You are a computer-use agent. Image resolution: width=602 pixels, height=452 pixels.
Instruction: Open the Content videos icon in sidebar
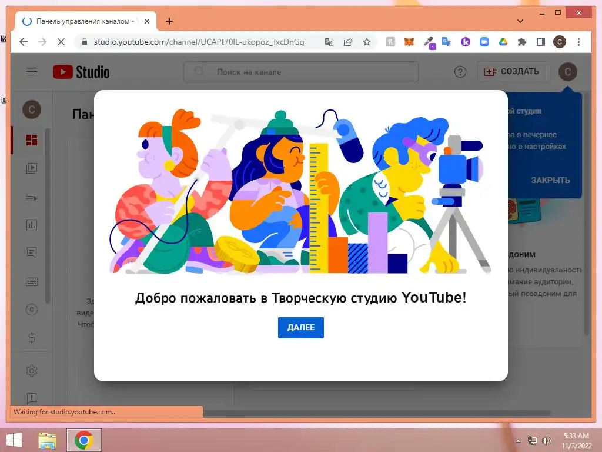click(x=32, y=168)
